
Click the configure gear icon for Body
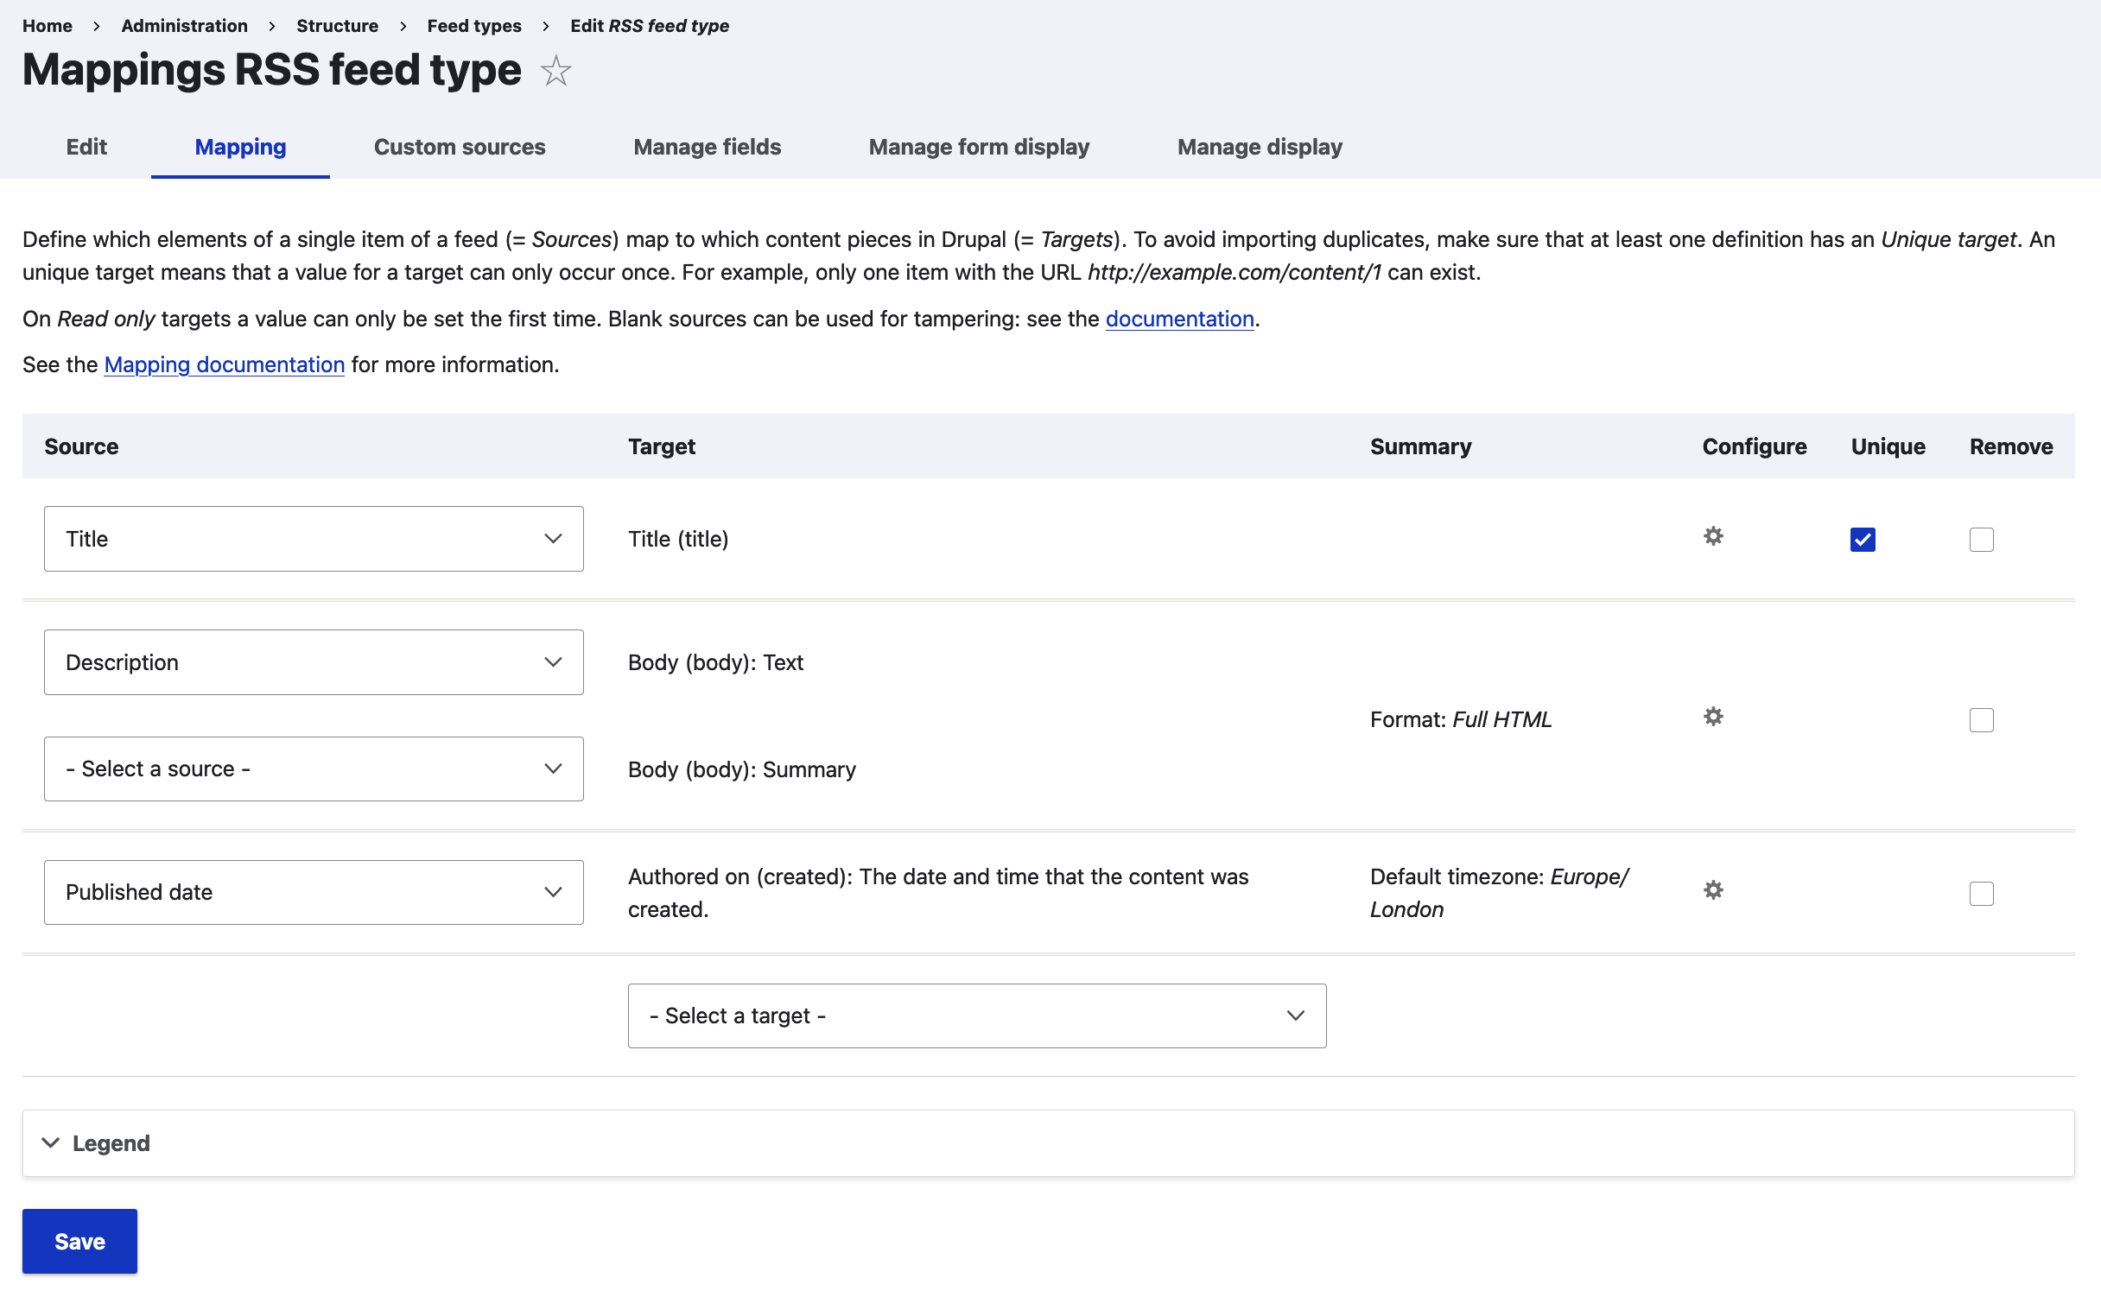[1712, 717]
